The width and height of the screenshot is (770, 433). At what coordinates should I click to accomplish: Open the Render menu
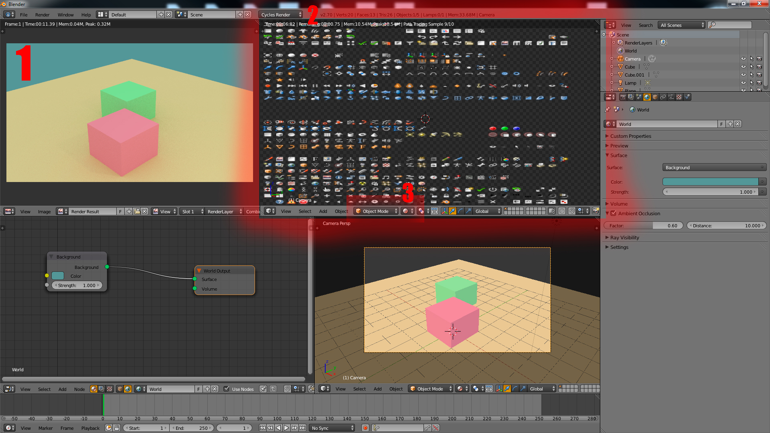click(42, 15)
